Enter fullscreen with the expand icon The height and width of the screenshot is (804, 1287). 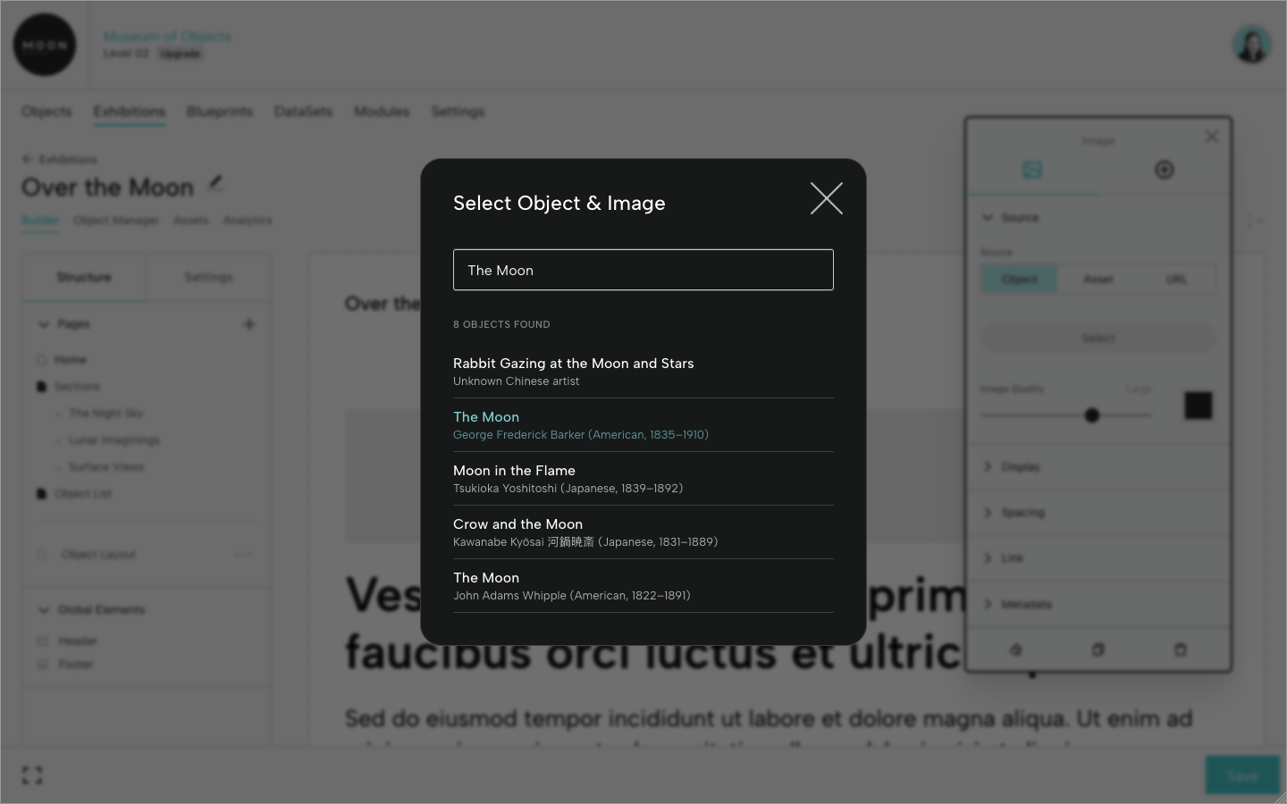click(31, 775)
